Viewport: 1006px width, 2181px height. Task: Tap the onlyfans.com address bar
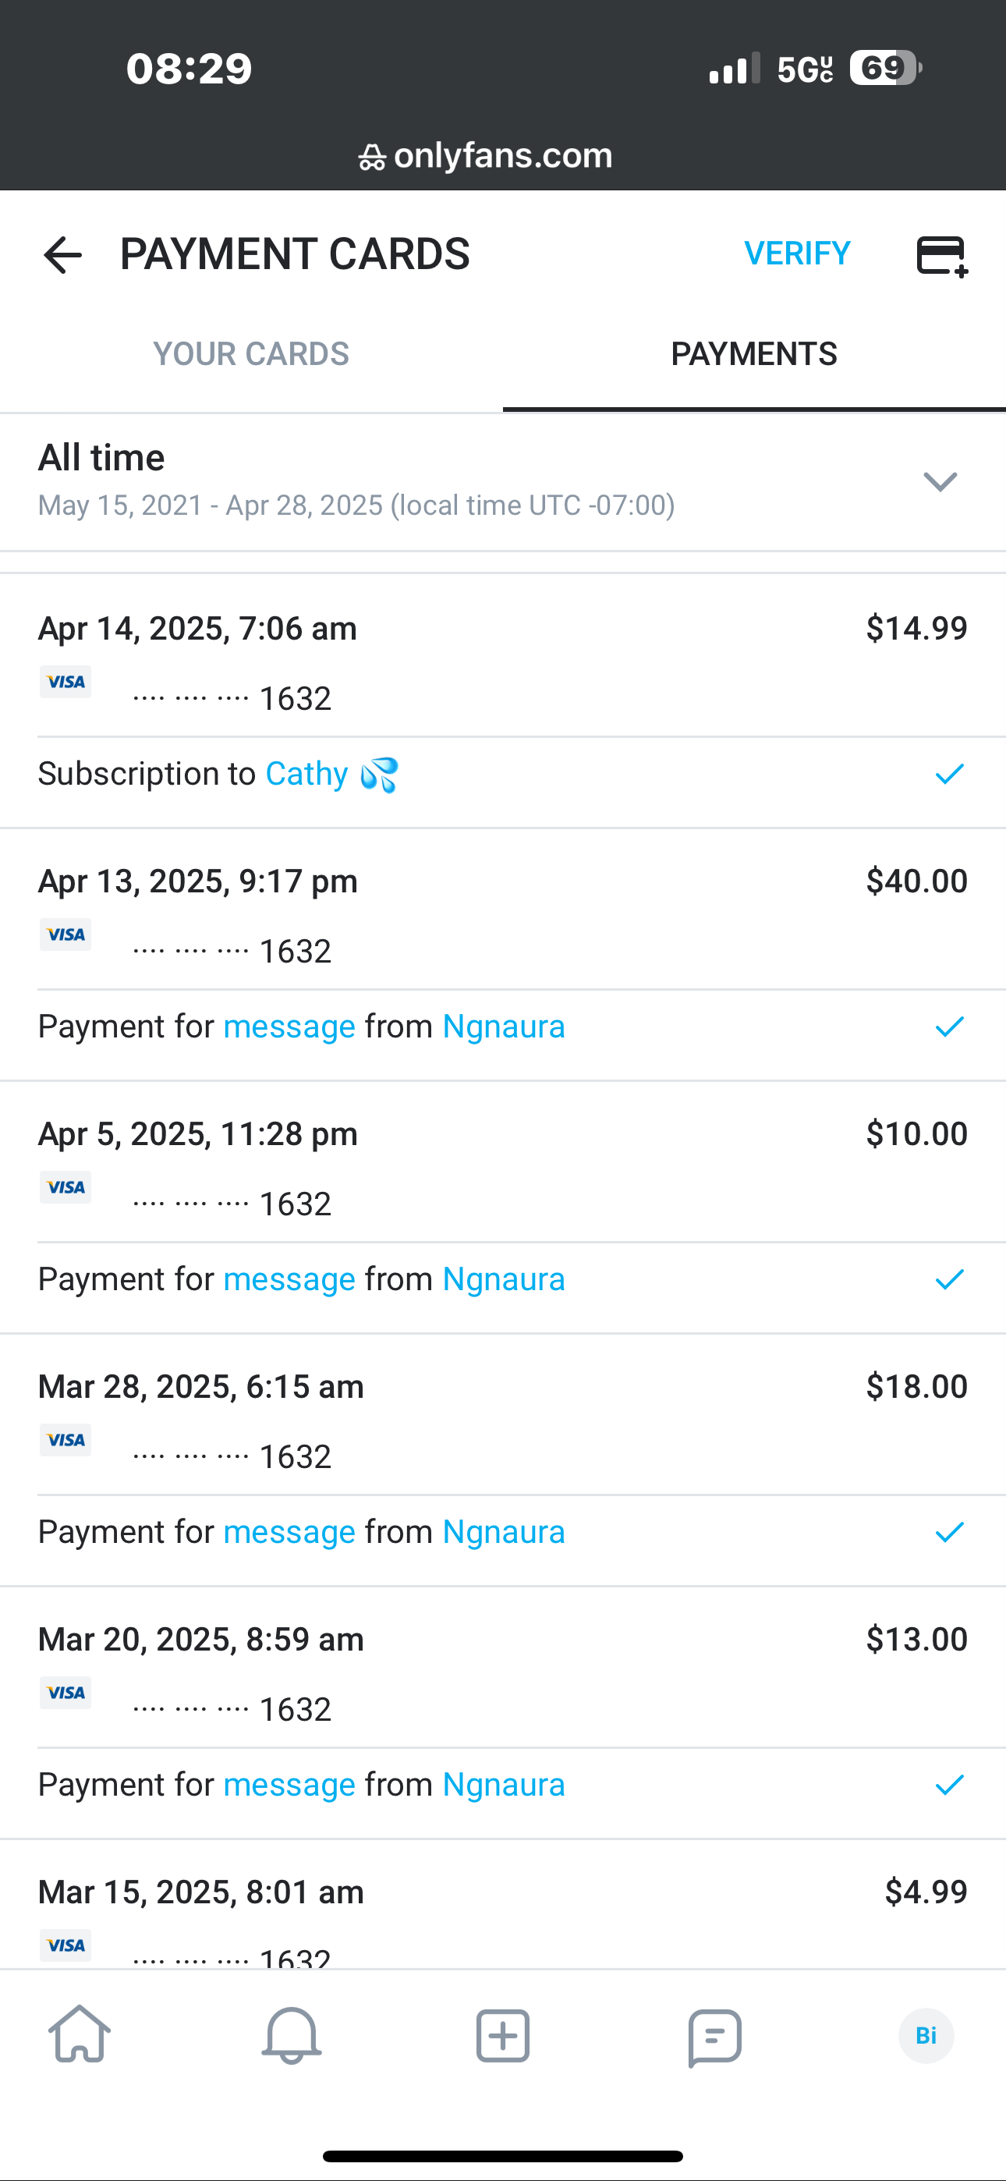[x=503, y=156]
